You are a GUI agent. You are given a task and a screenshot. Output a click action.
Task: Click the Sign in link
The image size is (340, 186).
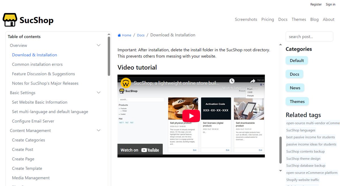[x=330, y=4]
